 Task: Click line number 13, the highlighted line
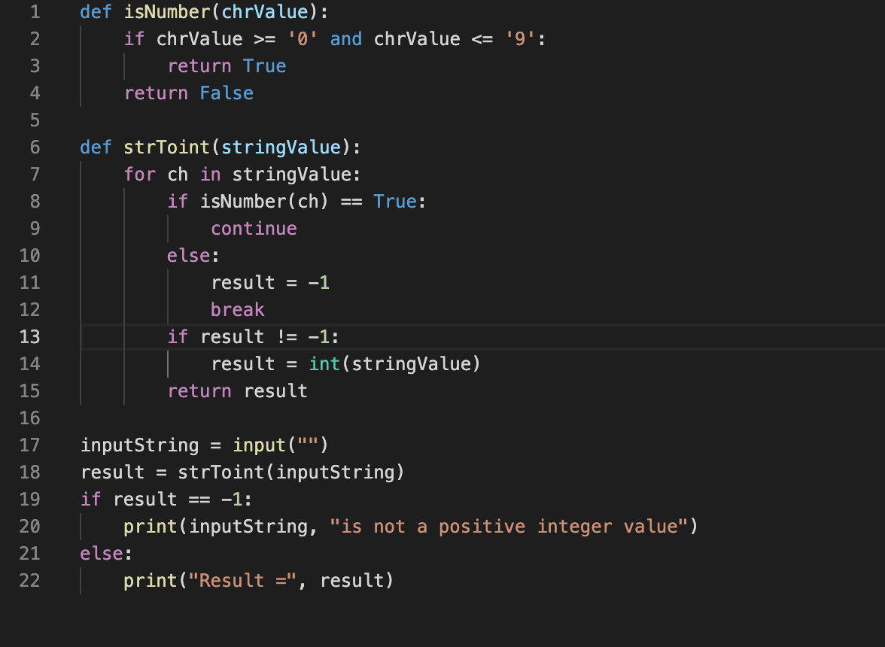tap(29, 337)
